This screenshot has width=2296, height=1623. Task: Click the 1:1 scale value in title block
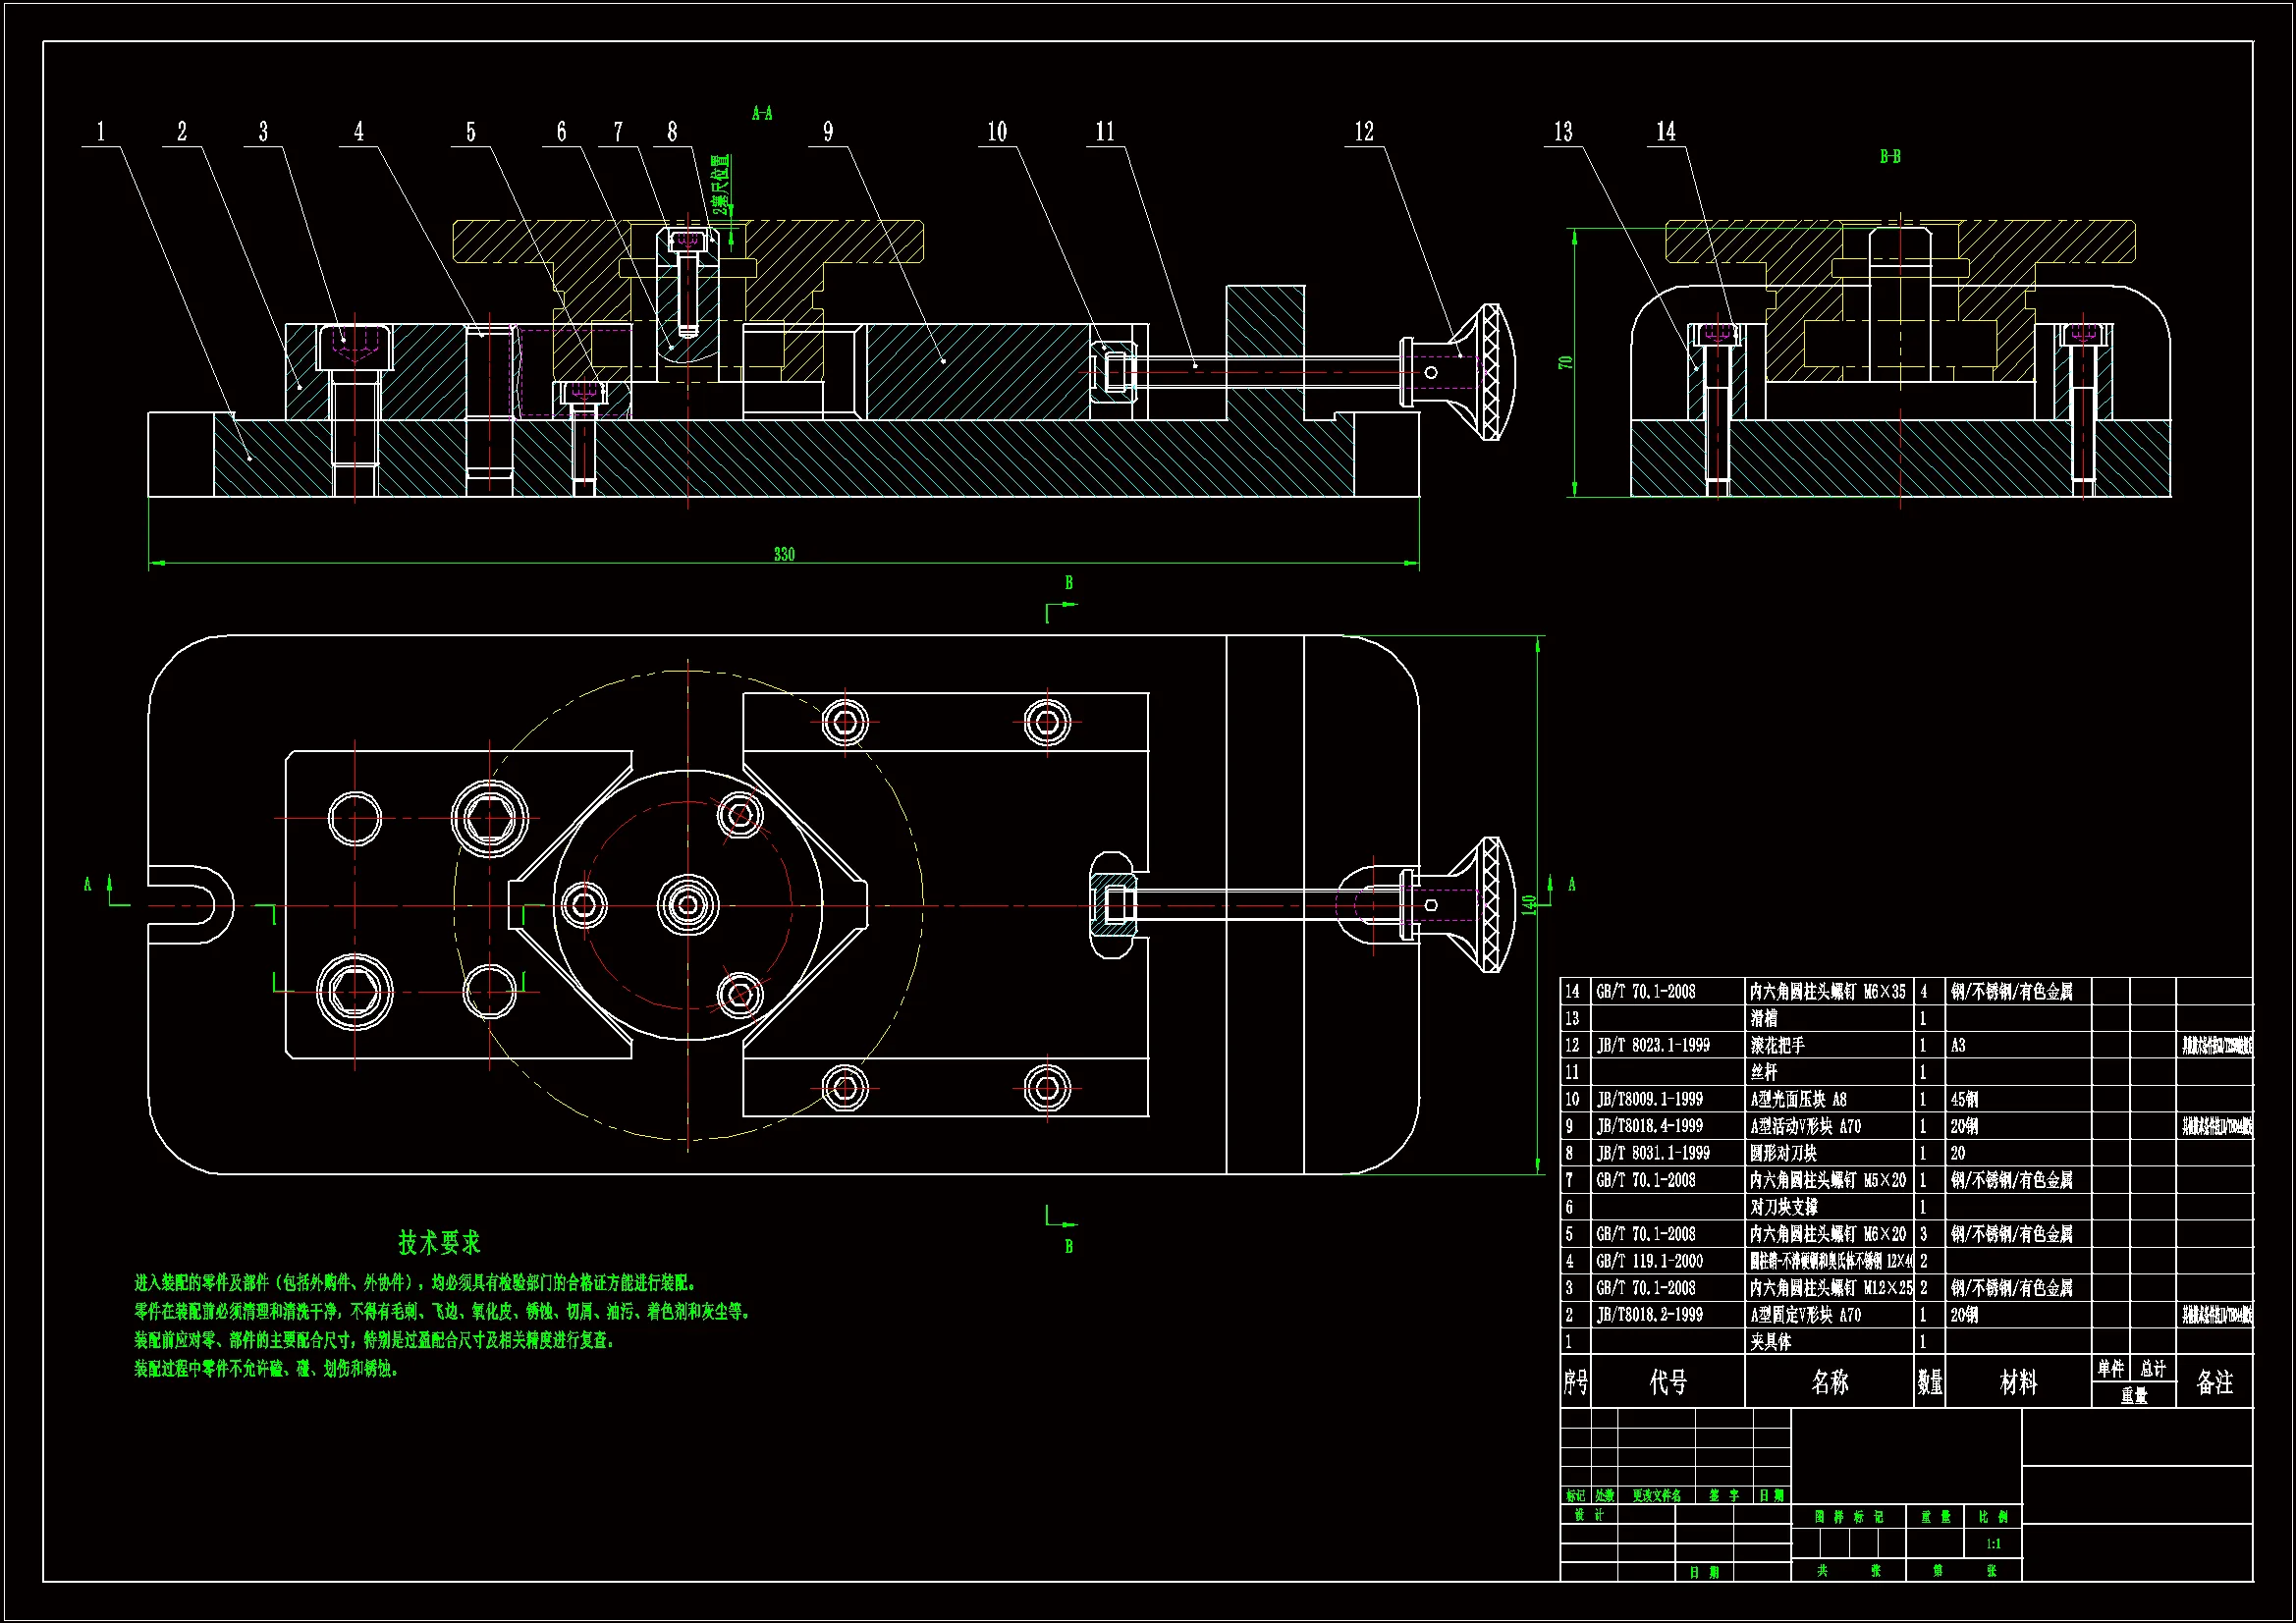coord(1993,1544)
